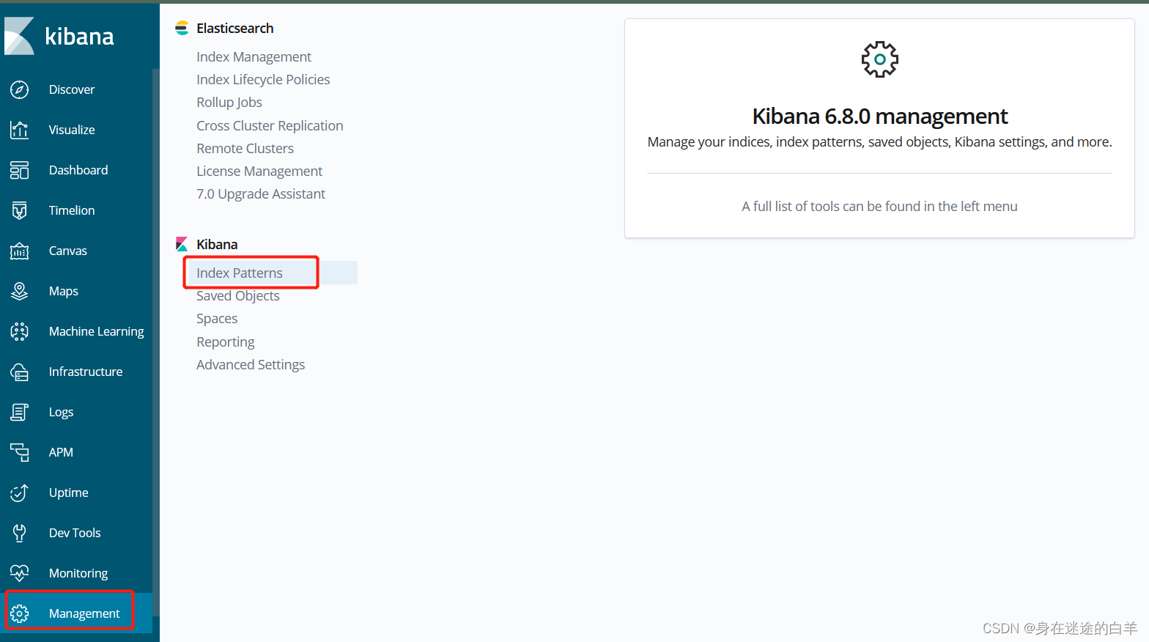The height and width of the screenshot is (642, 1149).
Task: Go to Saved Objects
Action: 238,295
